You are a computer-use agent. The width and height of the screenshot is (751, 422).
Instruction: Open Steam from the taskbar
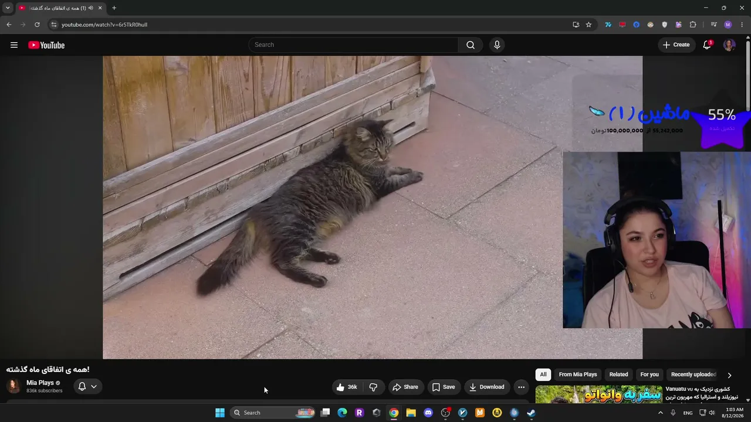tap(531, 413)
